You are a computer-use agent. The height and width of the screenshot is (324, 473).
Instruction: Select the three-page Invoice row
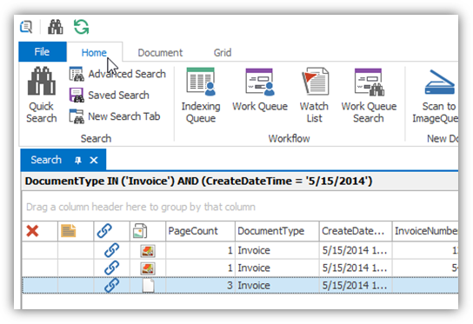[x=240, y=285]
